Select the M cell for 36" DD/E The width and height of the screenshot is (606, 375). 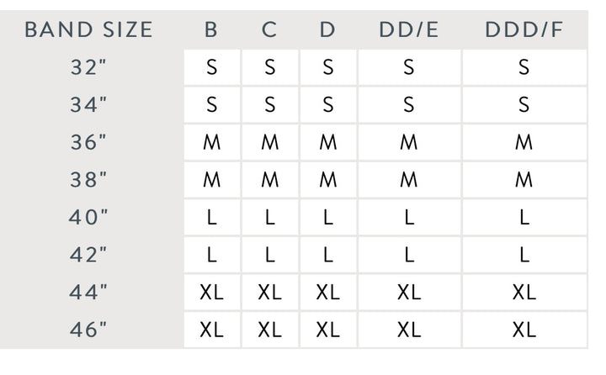tap(409, 143)
